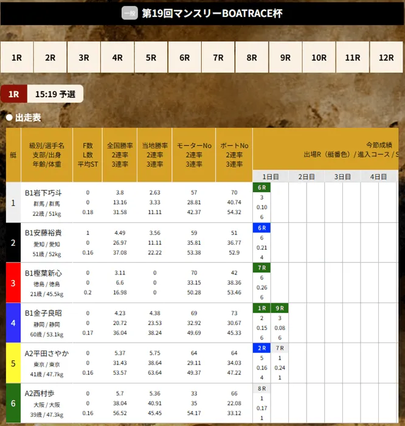Click boat 4's 9R result badge
This screenshot has width=405, height=426.
pyautogui.click(x=280, y=309)
